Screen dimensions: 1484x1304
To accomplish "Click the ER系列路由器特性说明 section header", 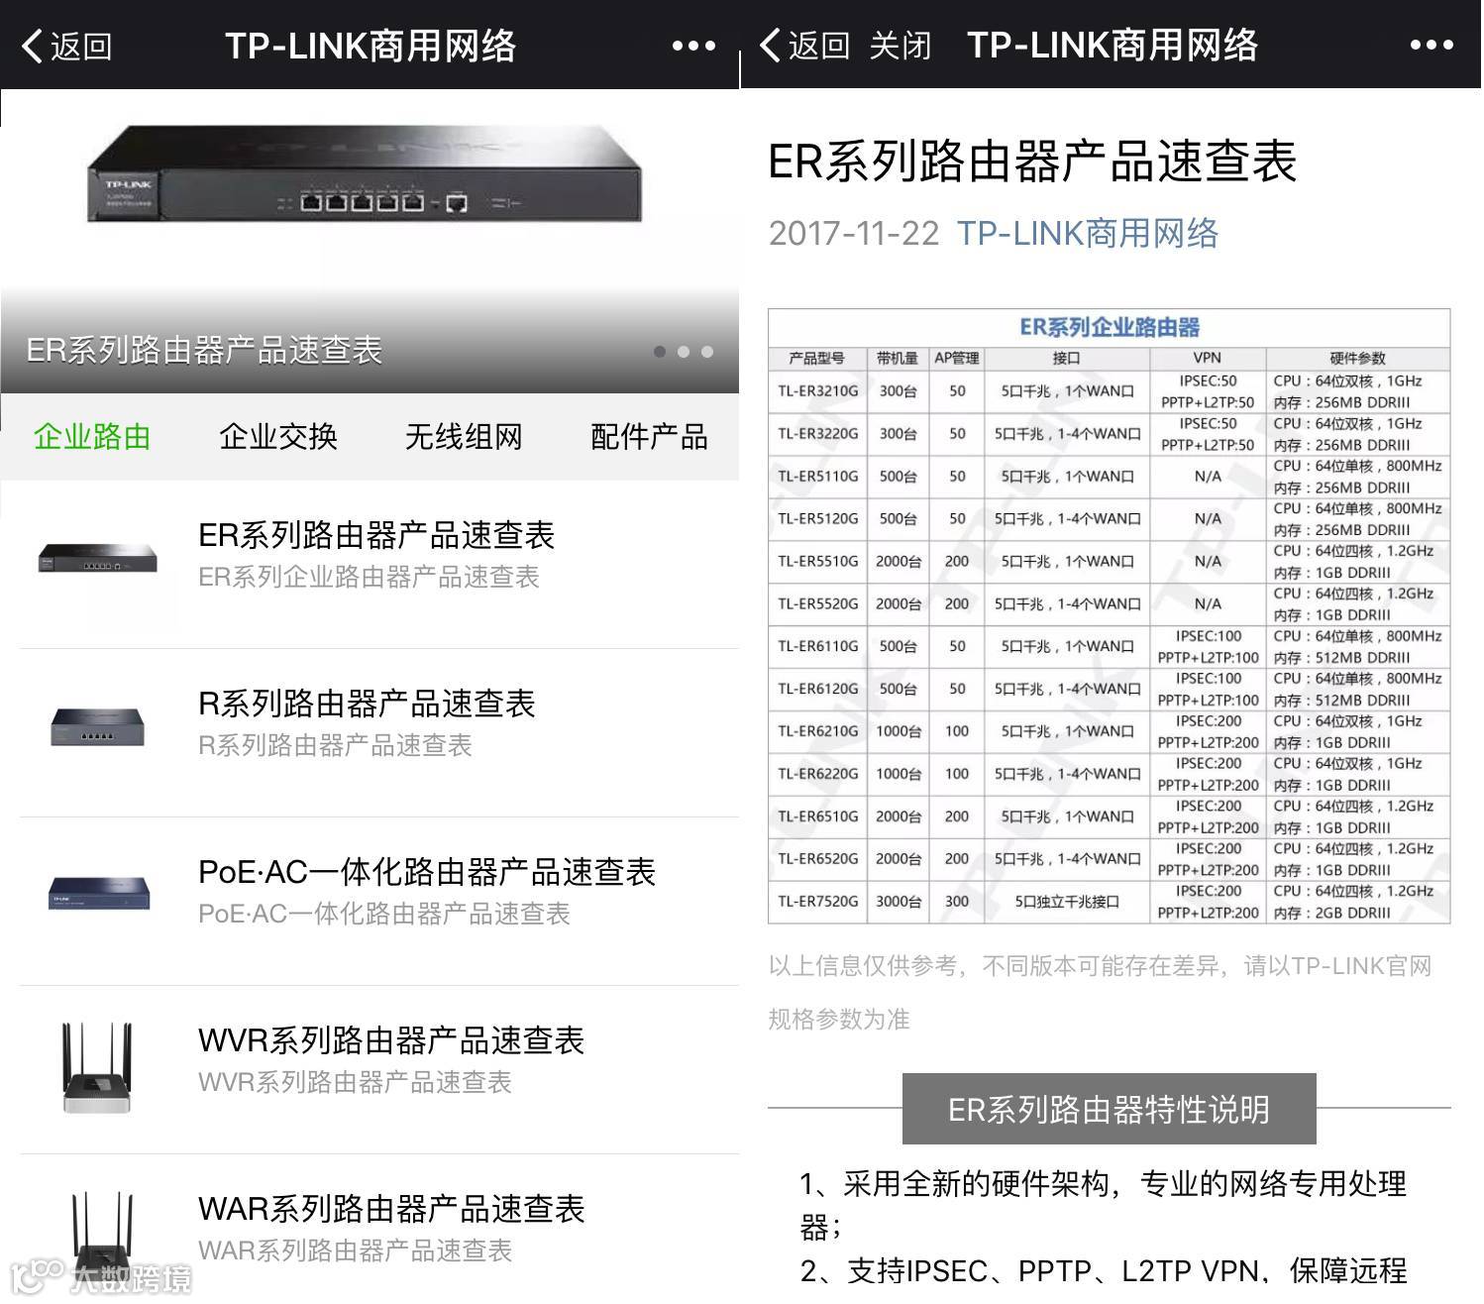I will [x=1110, y=1110].
